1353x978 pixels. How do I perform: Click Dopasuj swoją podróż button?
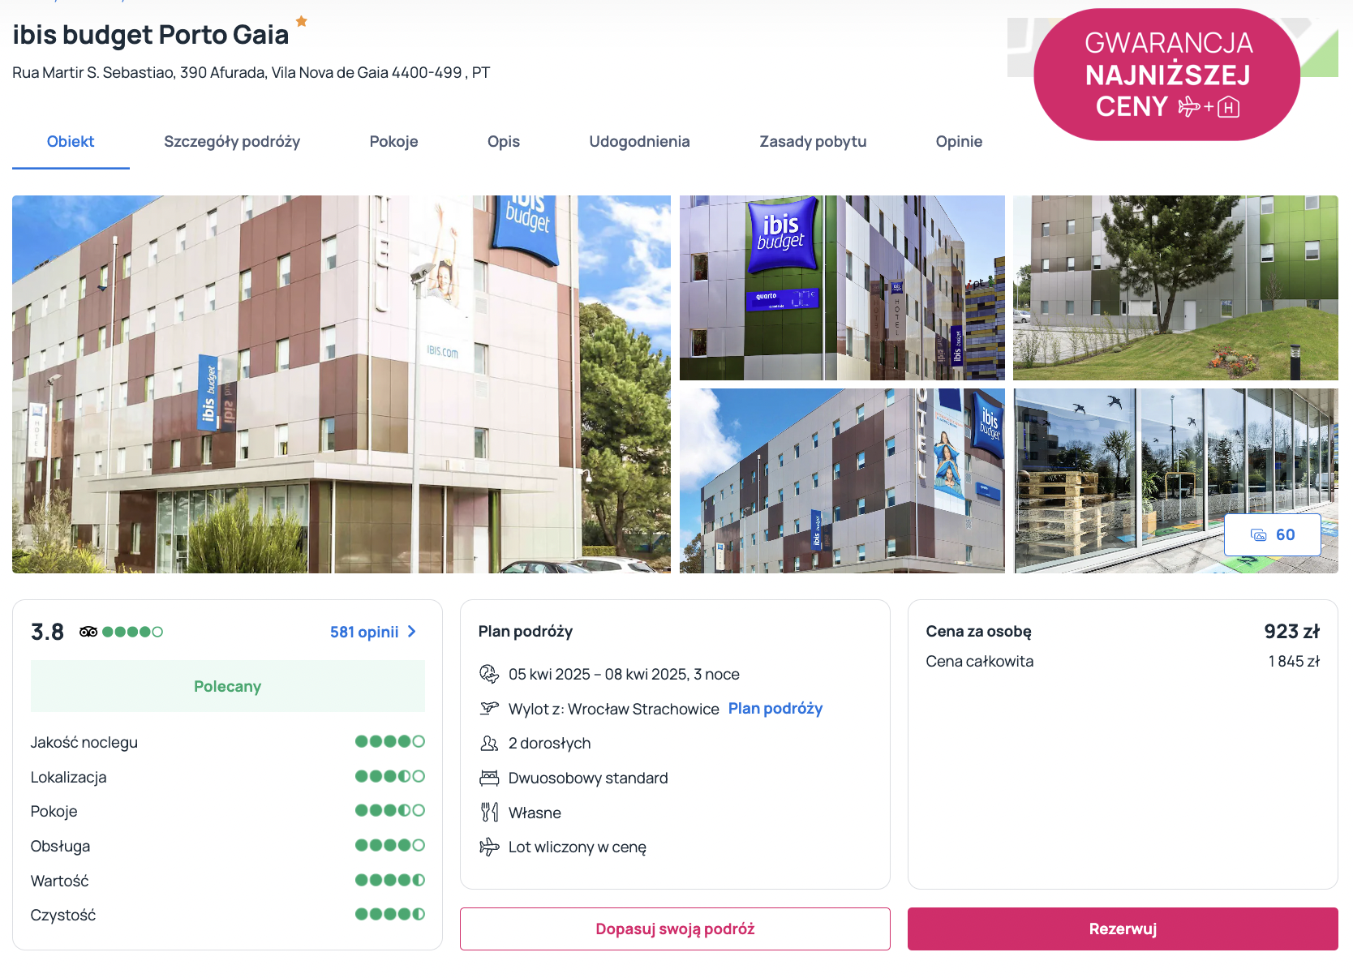(675, 929)
